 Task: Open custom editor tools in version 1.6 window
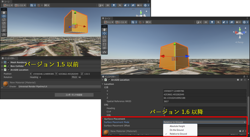click(x=104, y=52)
